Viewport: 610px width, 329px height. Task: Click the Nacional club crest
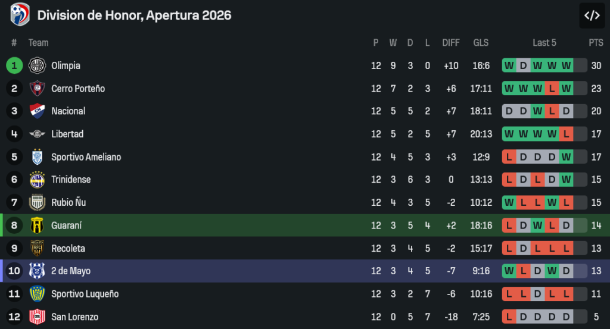(38, 111)
